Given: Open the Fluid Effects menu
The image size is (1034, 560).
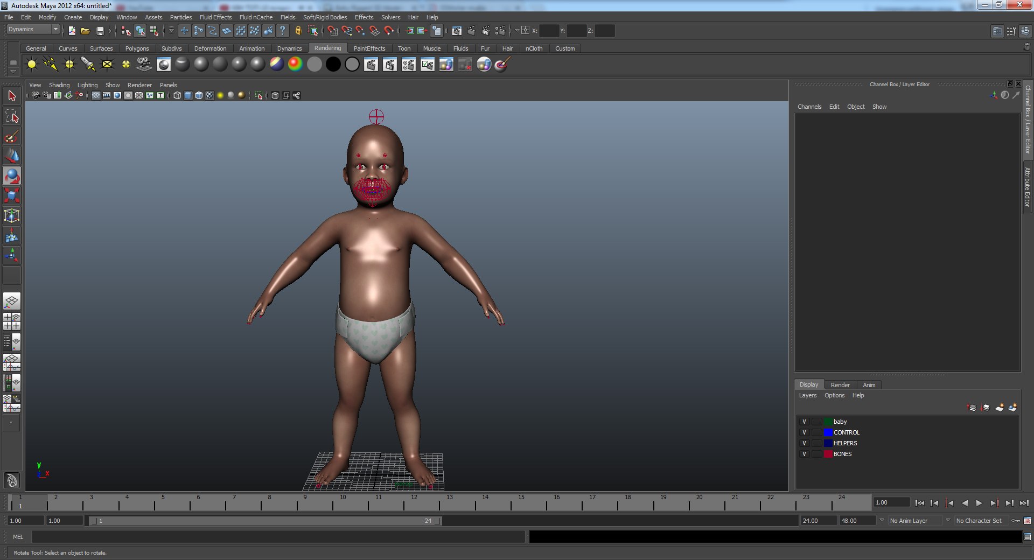Looking at the screenshot, I should coord(215,17).
